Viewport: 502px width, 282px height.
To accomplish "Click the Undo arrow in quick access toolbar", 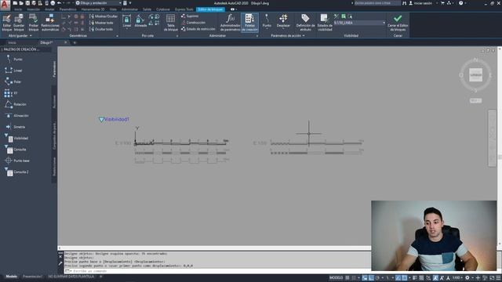I will point(60,3).
